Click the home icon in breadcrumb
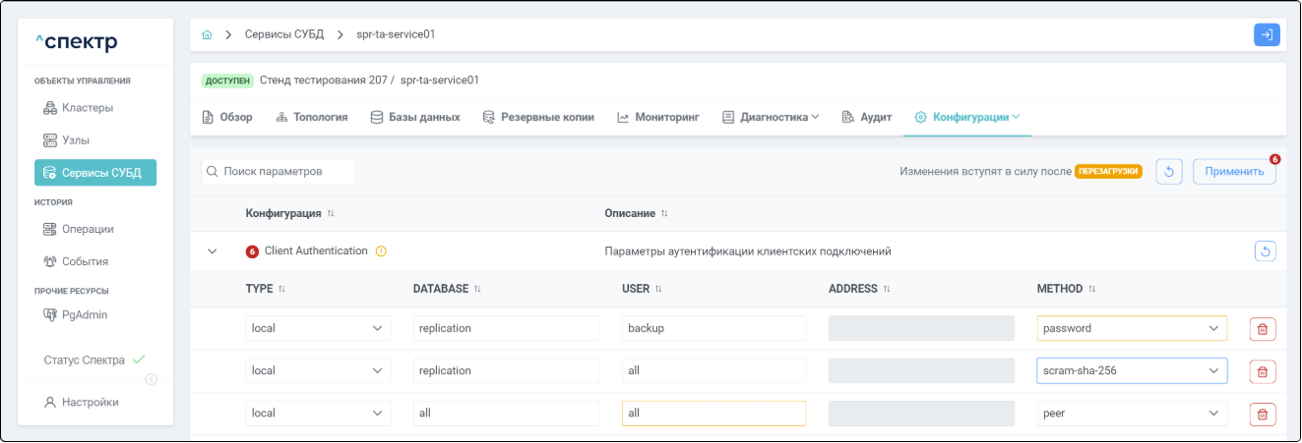Image resolution: width=1302 pixels, height=443 pixels. 207,34
